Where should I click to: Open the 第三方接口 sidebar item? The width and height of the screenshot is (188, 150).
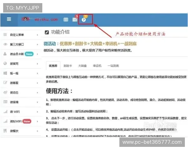(21, 44)
